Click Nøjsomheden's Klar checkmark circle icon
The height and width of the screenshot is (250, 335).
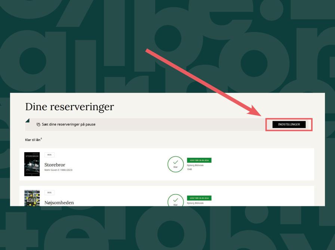coord(175,200)
